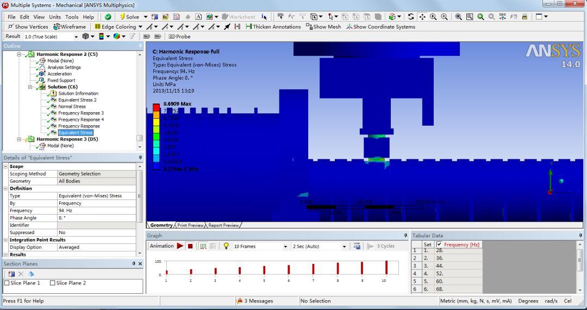Click the Min probe label icon

(158, 37)
